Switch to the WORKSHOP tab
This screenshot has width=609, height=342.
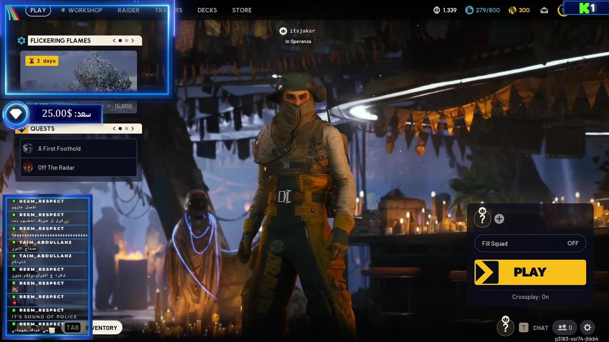pyautogui.click(x=85, y=10)
